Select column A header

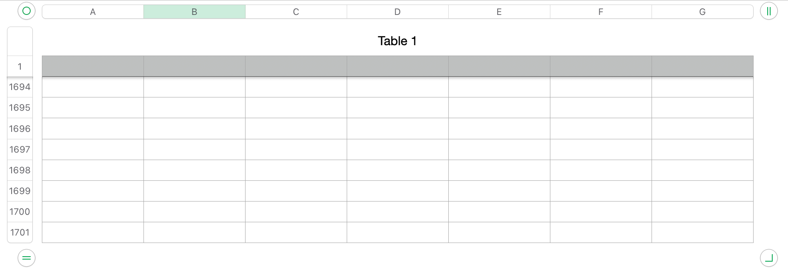pos(92,12)
